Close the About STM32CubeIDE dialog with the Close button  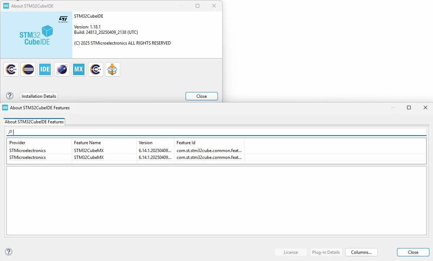point(202,96)
